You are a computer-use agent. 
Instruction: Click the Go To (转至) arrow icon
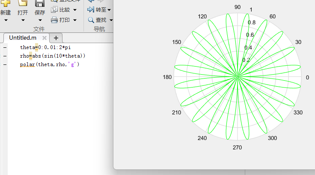(x=91, y=9)
